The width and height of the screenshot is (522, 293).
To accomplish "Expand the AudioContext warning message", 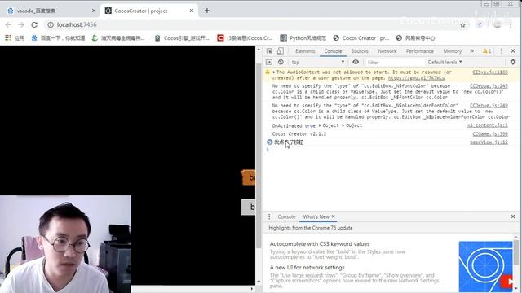I will [274, 72].
